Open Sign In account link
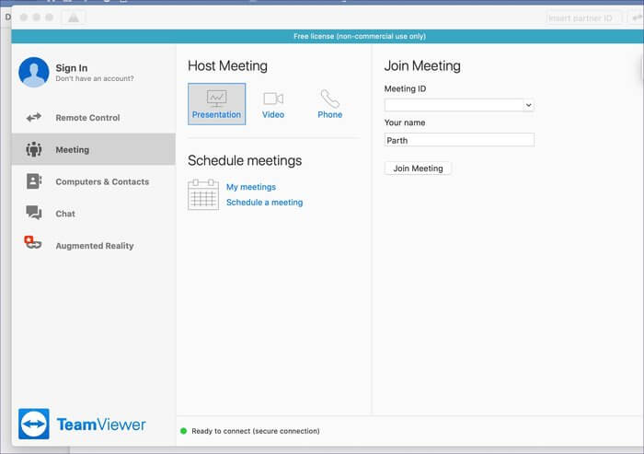The height and width of the screenshot is (454, 644). coord(72,68)
